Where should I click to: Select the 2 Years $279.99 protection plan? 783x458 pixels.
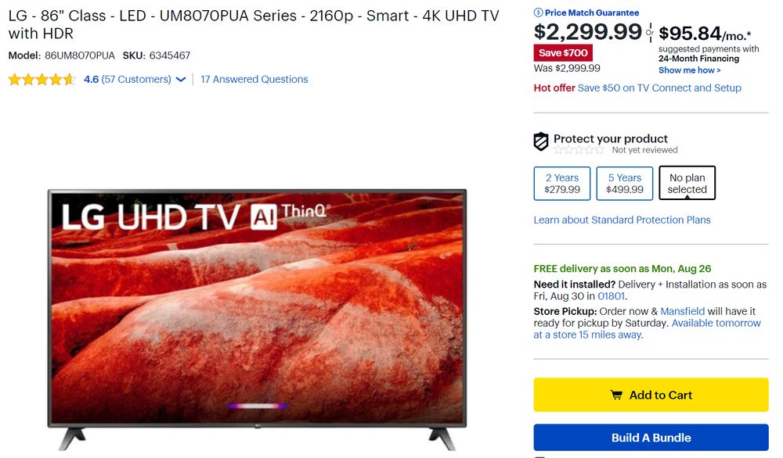tap(561, 184)
